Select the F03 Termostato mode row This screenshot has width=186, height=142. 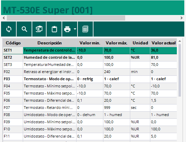pos(90,79)
